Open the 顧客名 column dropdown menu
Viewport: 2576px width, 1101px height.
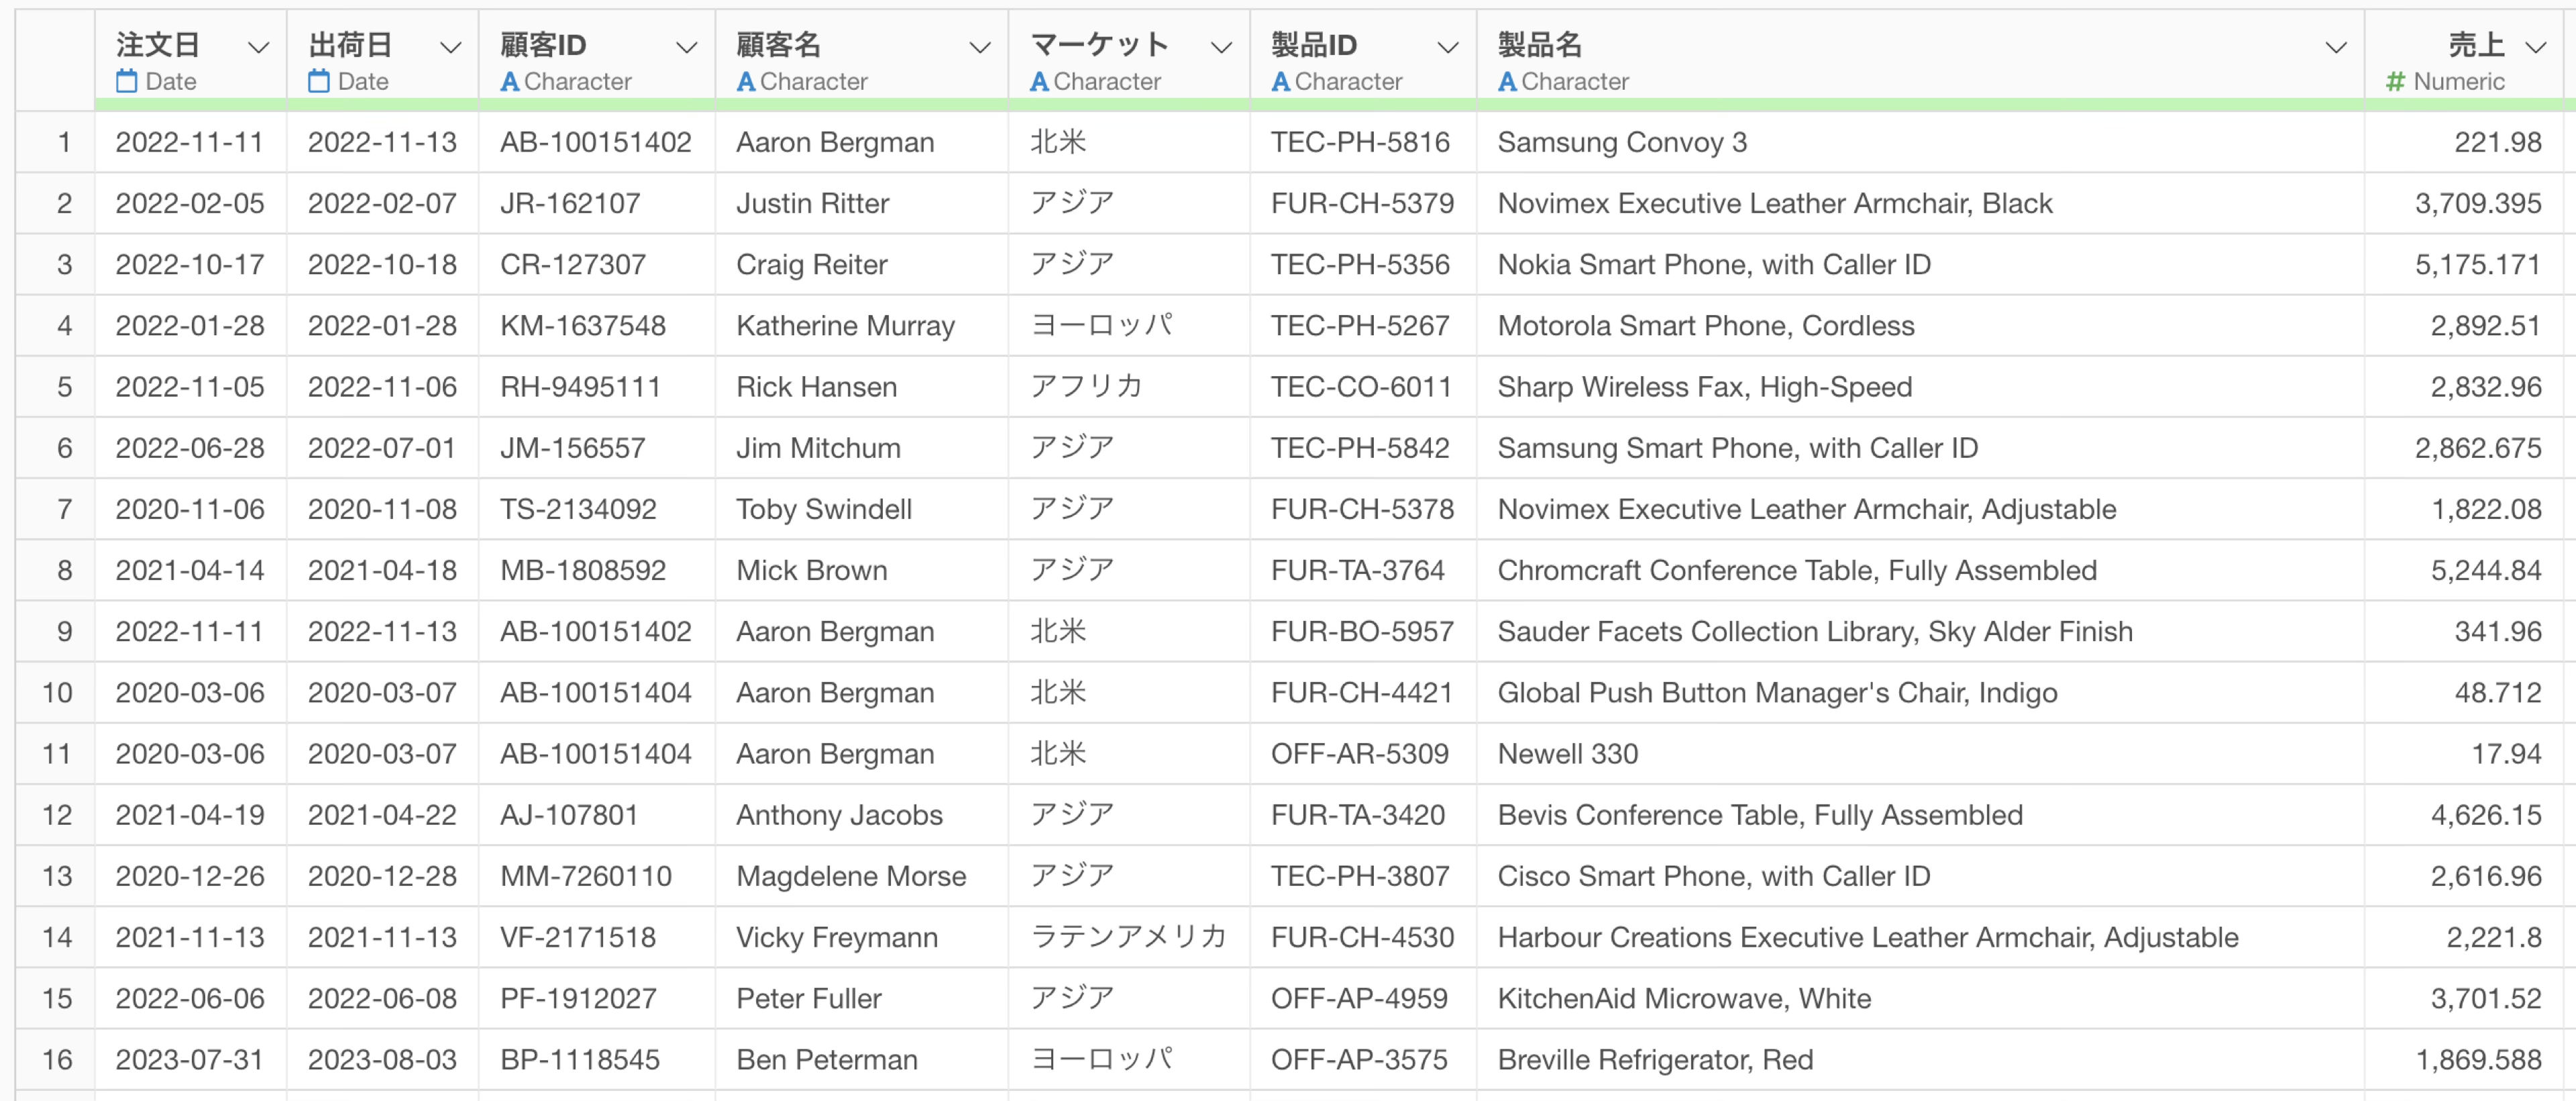[x=980, y=47]
